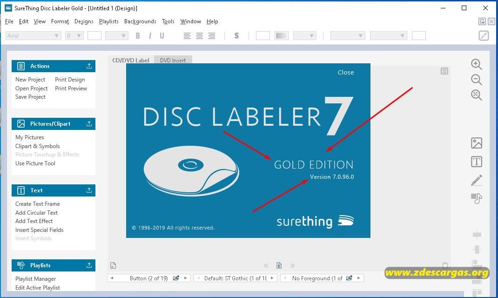Screen dimensions: 498x298
Task: Select the pencil drawing tool icon
Action: tap(477, 180)
